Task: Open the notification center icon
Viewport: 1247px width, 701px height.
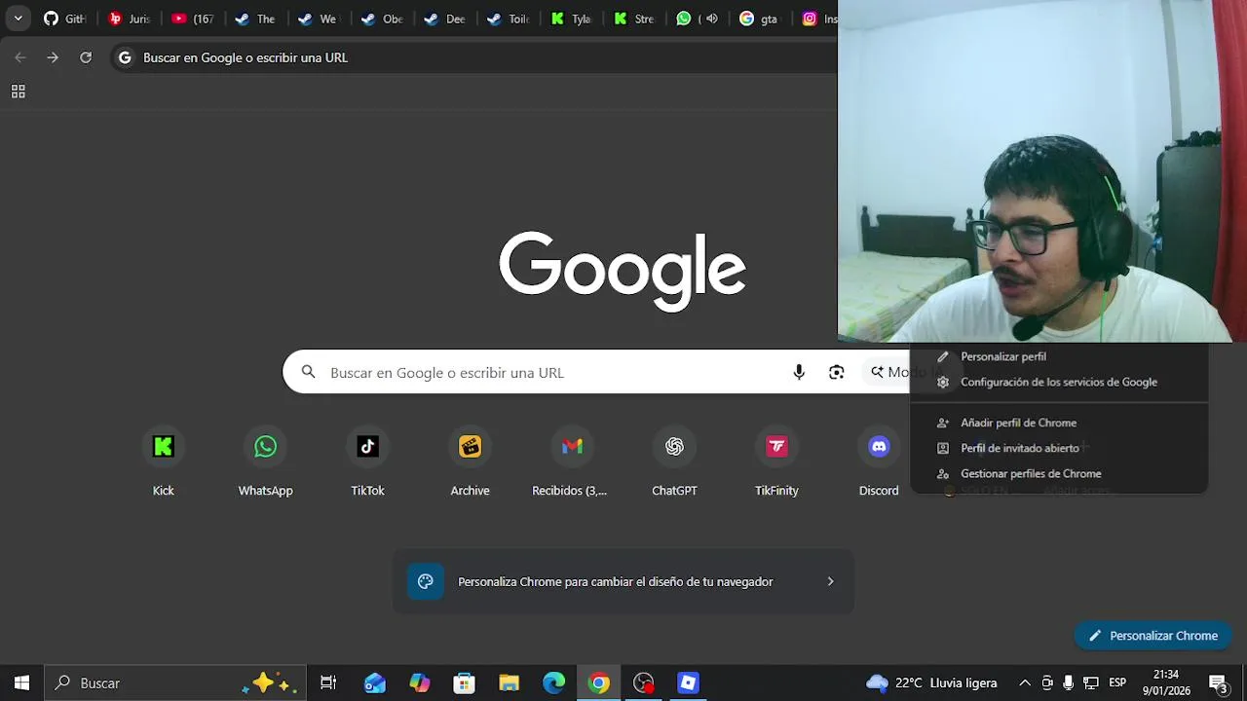Action: [x=1218, y=683]
